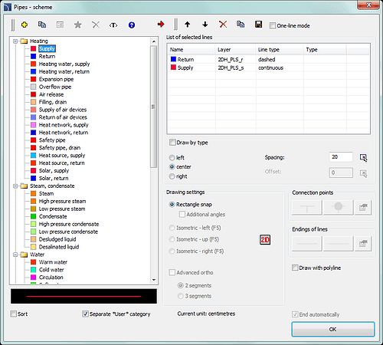Select the left alignment radio button
Viewport: 383px width, 345px height.
click(172, 158)
